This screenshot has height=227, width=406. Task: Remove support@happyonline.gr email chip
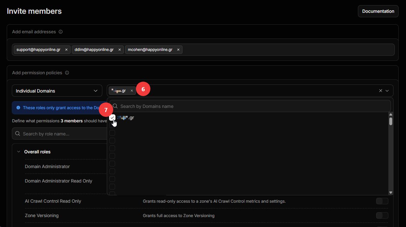66,50
